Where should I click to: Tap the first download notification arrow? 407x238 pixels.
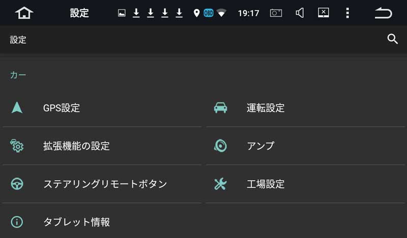136,13
